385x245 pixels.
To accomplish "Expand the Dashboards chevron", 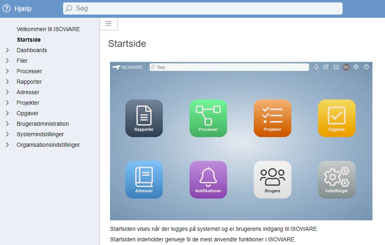I will [x=7, y=50].
